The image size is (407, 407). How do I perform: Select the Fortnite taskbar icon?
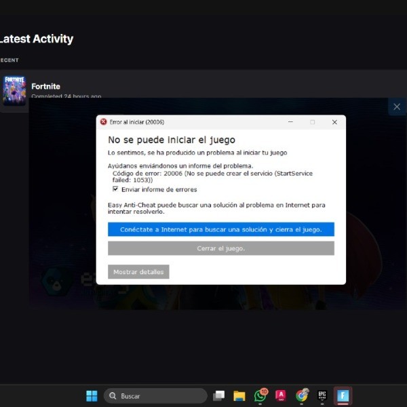click(343, 396)
